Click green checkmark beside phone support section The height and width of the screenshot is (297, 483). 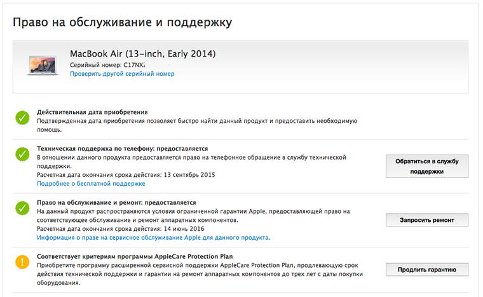coord(22,154)
